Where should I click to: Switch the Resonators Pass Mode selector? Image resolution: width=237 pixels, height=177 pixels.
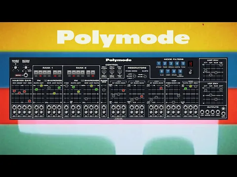pyautogui.click(x=134, y=76)
